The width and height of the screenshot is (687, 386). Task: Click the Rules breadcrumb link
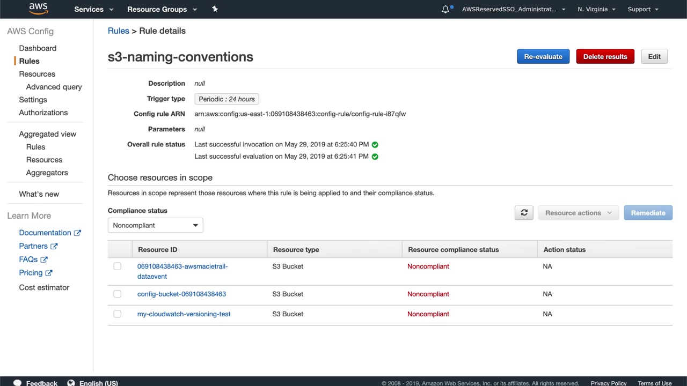click(x=118, y=31)
